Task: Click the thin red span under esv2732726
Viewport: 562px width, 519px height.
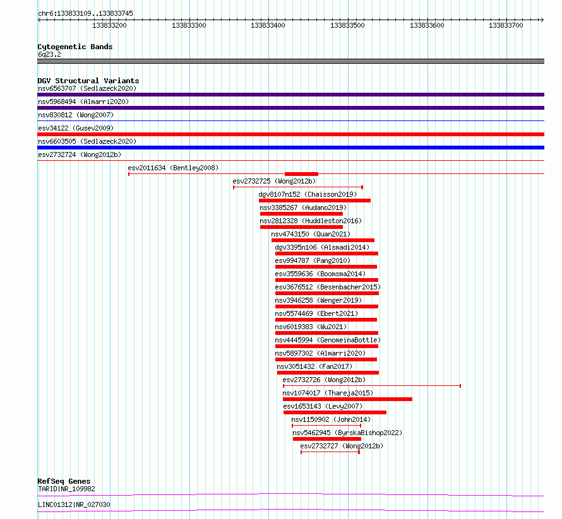Action: (372, 386)
